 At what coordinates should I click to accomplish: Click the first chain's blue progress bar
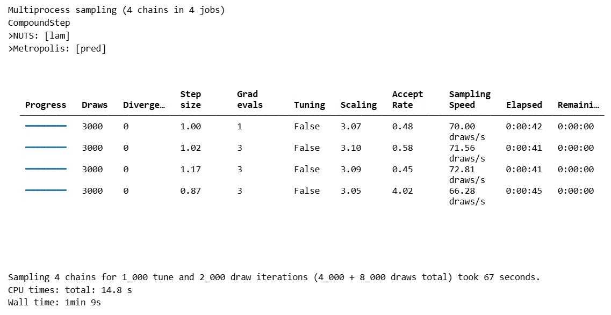click(46, 126)
